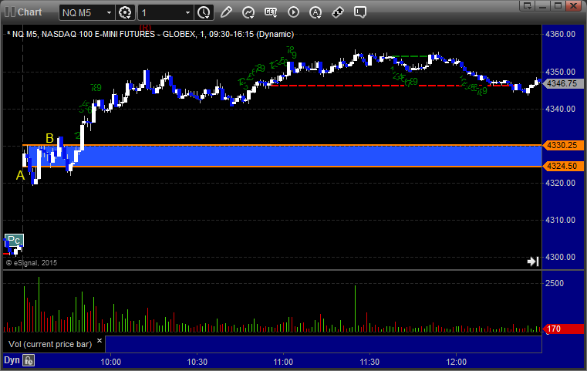
Task: Select the pencil drawing tools icon
Action: 226,12
